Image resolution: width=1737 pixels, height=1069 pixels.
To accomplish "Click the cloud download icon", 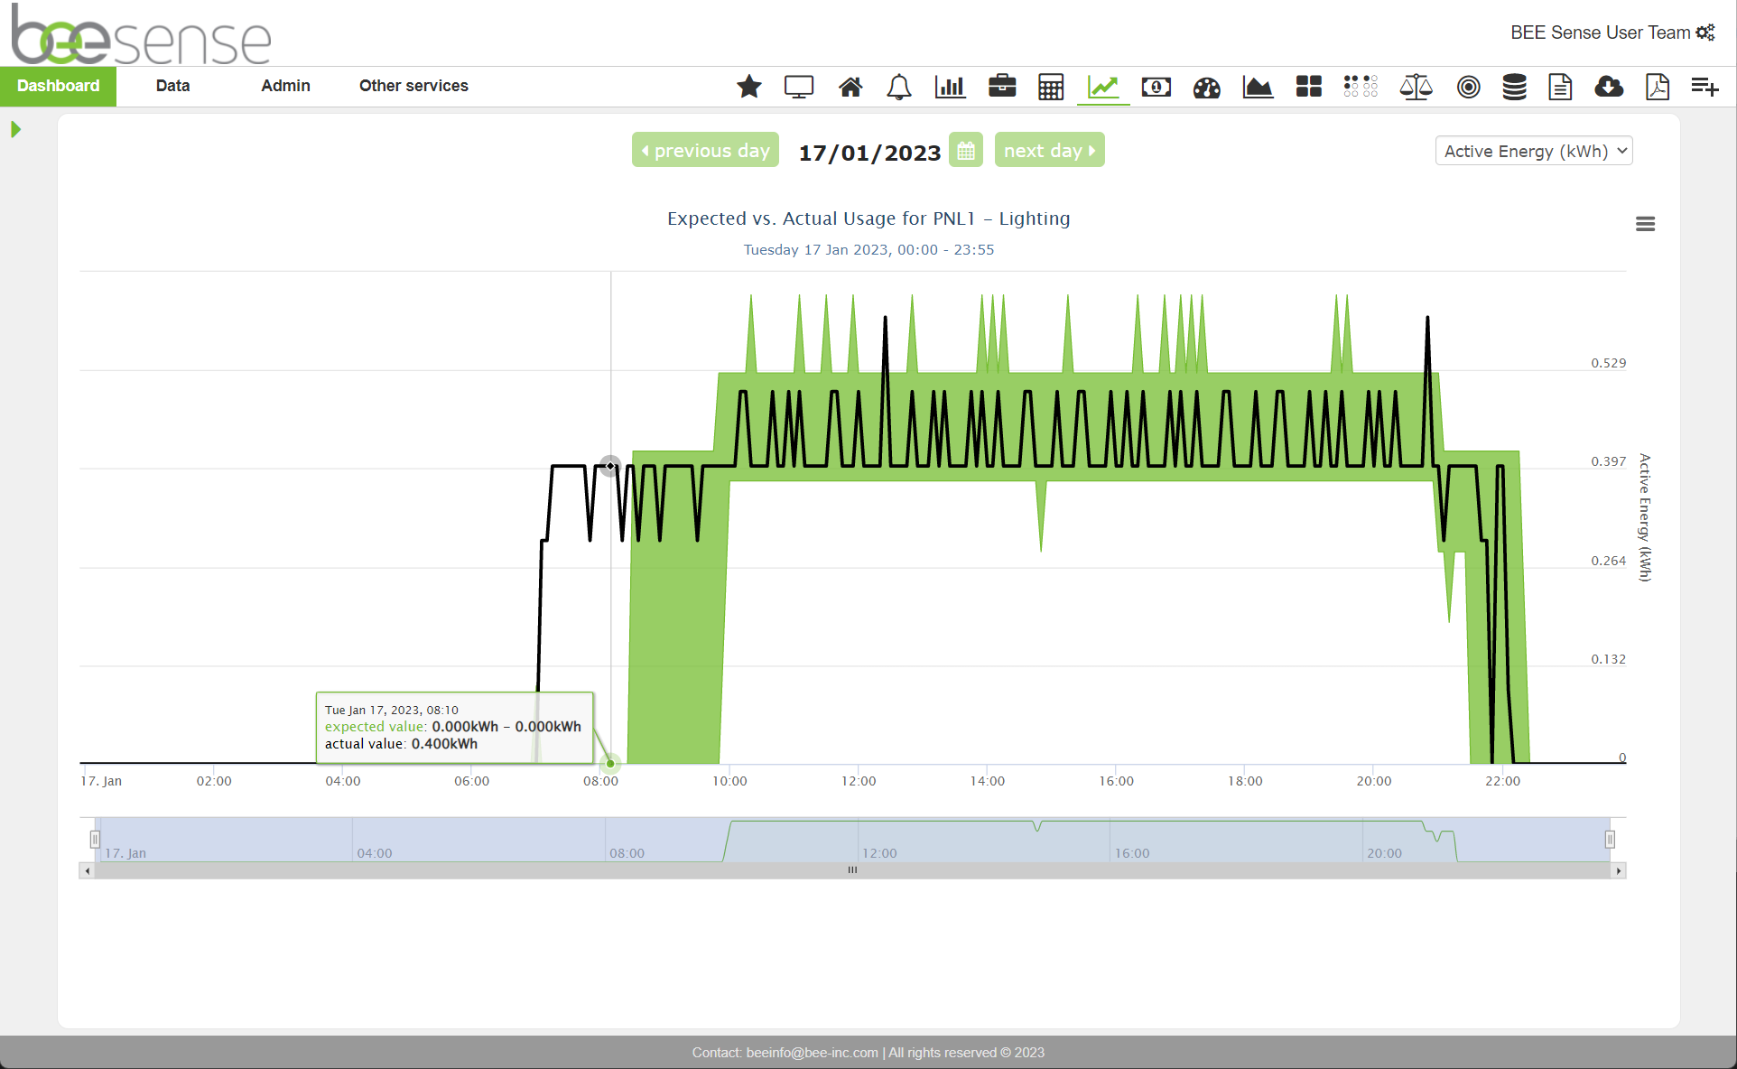I will point(1609,87).
